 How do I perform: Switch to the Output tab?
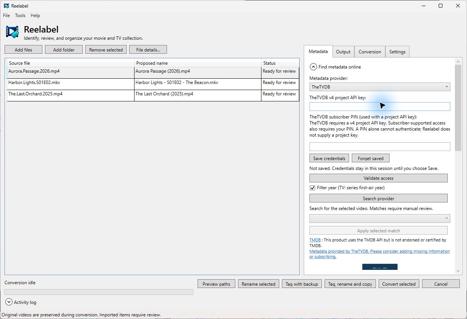coord(343,52)
